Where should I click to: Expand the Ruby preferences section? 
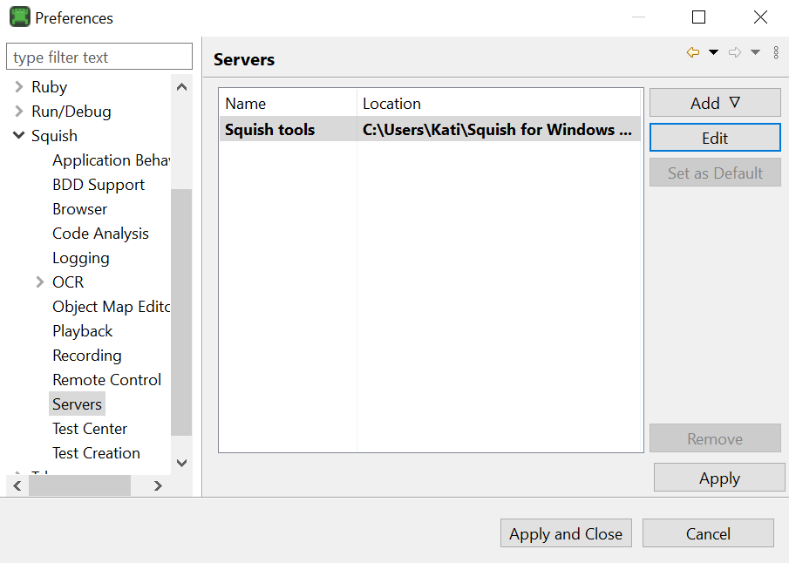tap(19, 86)
